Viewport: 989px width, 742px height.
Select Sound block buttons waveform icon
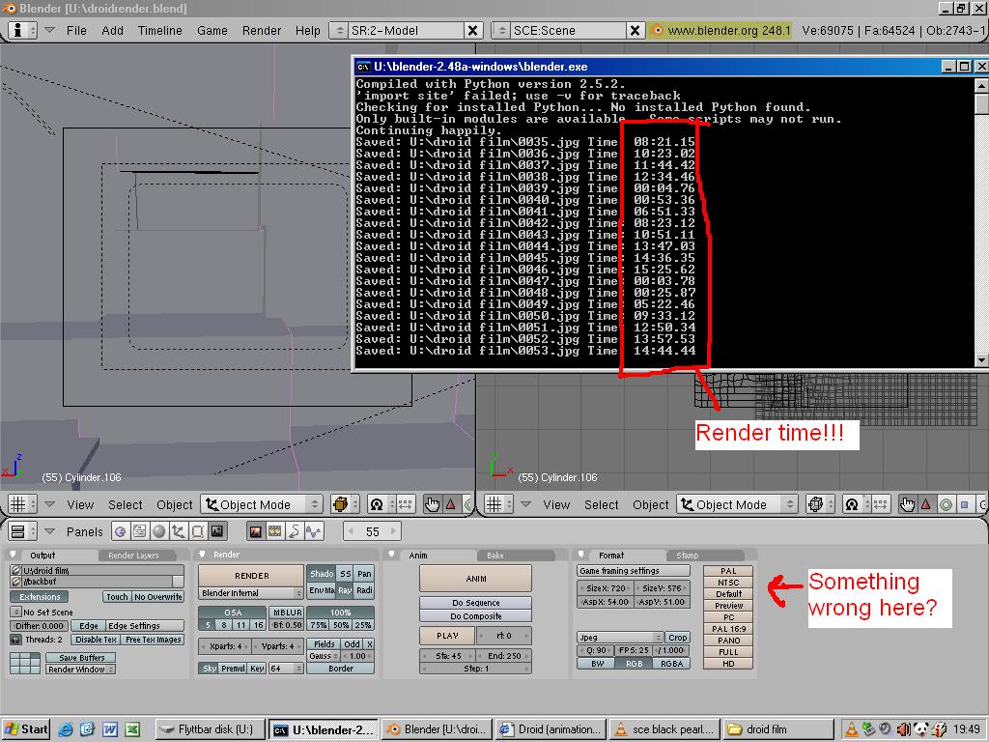click(314, 531)
